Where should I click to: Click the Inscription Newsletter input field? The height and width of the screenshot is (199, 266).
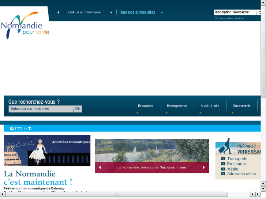(x=235, y=12)
